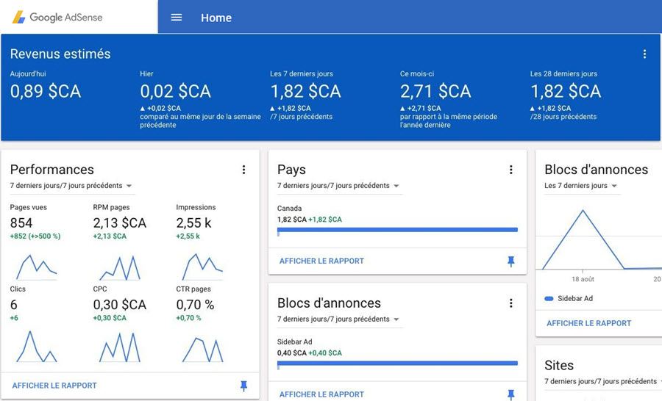Select the CTR pages value 0,70 %
Image resolution: width=662 pixels, height=401 pixels.
pos(195,305)
